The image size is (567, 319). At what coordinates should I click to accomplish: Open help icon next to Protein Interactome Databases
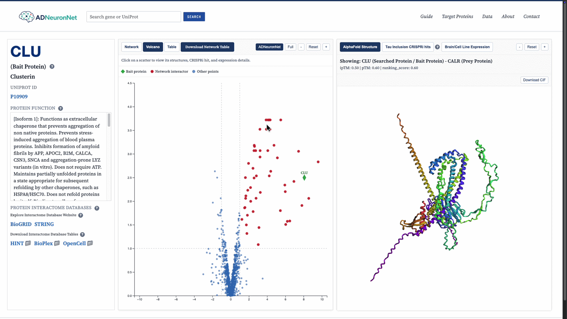tap(97, 208)
